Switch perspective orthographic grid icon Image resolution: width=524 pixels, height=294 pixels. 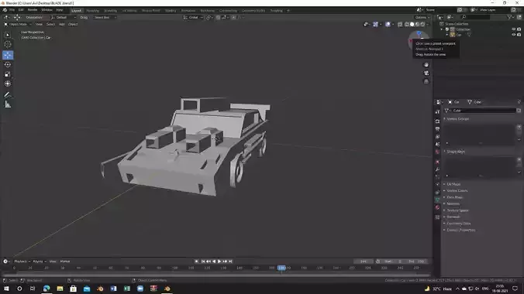426,81
